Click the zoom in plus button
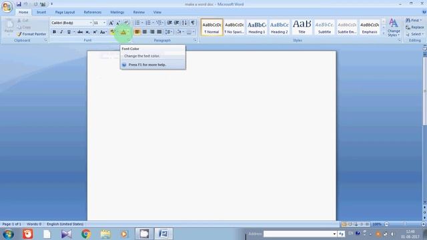This screenshot has width=427, height=240. (423, 224)
